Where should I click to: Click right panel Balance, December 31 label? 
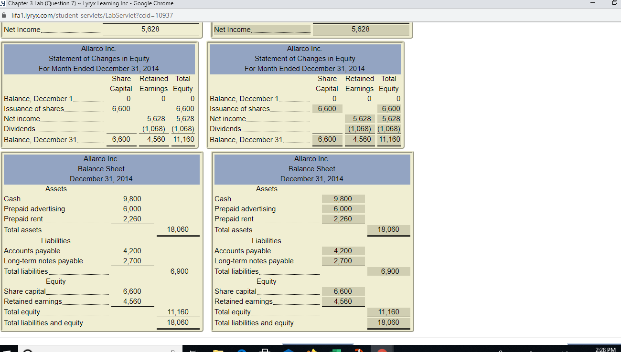tap(246, 140)
